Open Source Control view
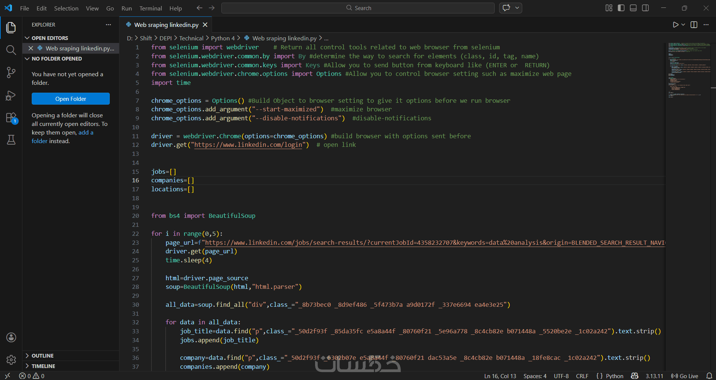716x380 pixels. coord(11,72)
